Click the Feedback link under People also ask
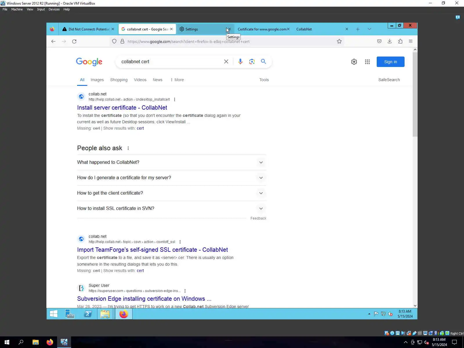Image resolution: width=464 pixels, height=348 pixels. click(258, 218)
